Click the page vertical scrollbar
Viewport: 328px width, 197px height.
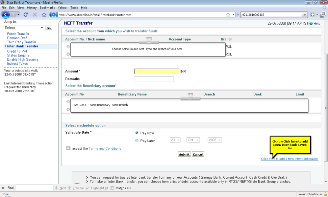pos(326,107)
